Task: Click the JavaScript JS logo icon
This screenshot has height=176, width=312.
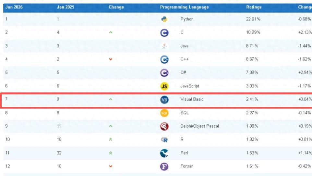Action: [x=164, y=86]
